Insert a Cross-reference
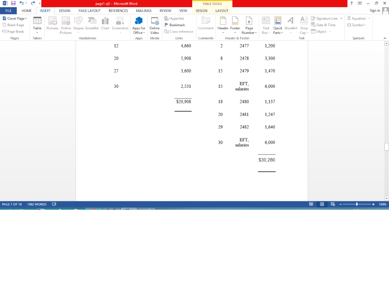 (x=179, y=31)
